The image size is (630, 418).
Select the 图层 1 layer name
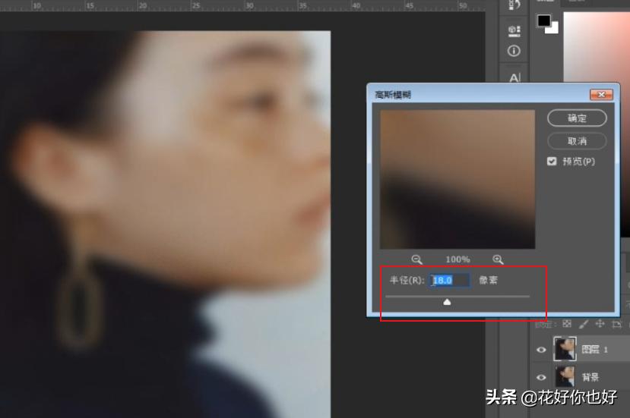(594, 350)
